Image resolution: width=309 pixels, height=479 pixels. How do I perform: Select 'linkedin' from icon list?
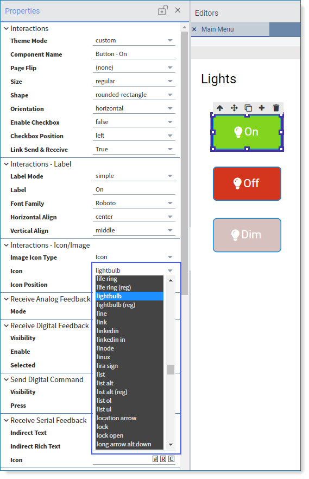tap(129, 331)
